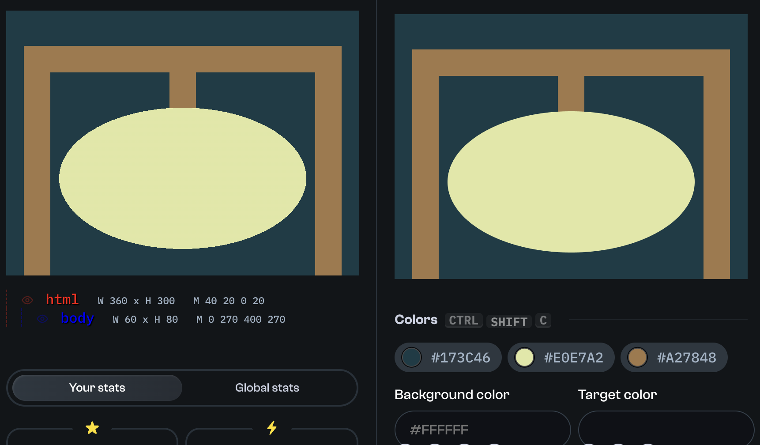Viewport: 760px width, 445px height.
Task: Click html size text 'W 360 x H 300'
Action: click(136, 301)
